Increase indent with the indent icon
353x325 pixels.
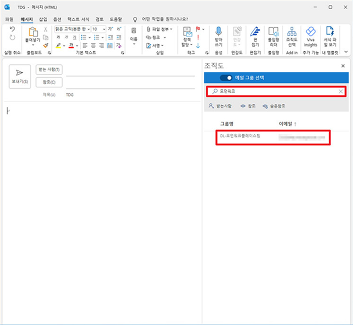(119, 37)
